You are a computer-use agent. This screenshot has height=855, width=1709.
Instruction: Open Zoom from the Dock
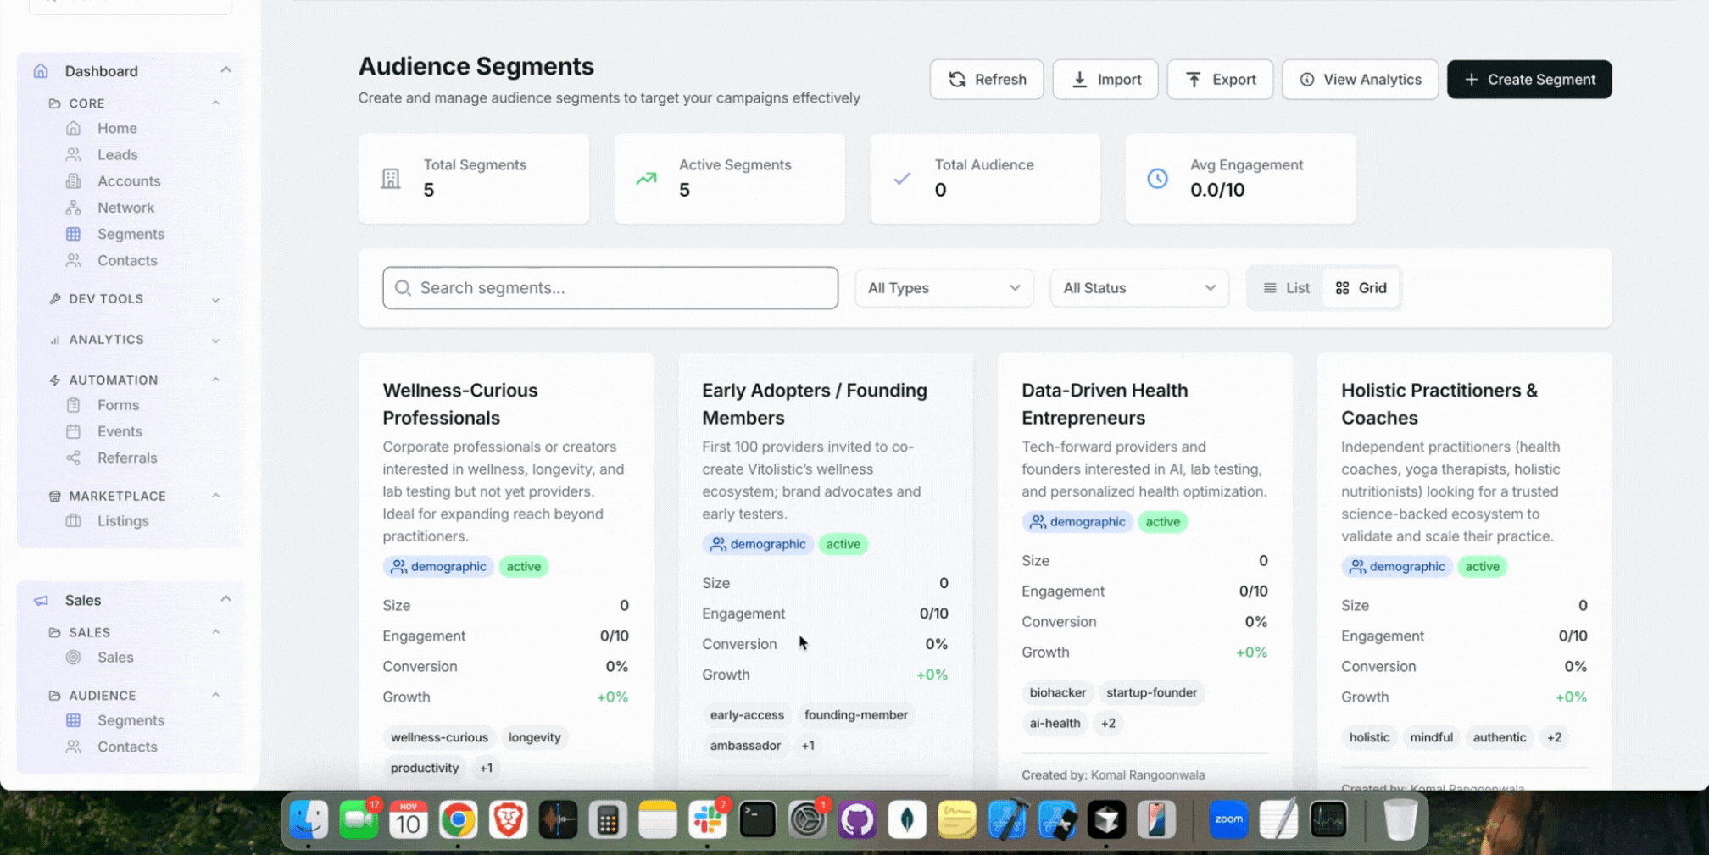click(x=1227, y=819)
